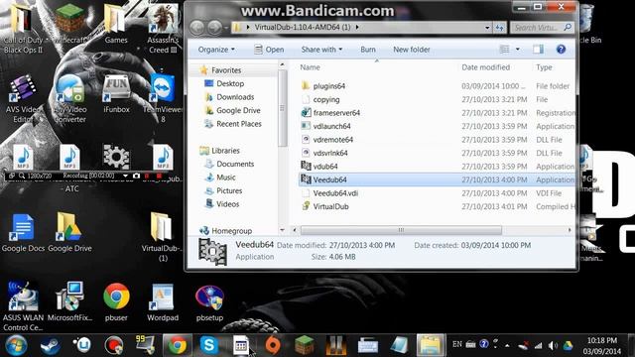Open iFunbox desktop shortcut

116,94
